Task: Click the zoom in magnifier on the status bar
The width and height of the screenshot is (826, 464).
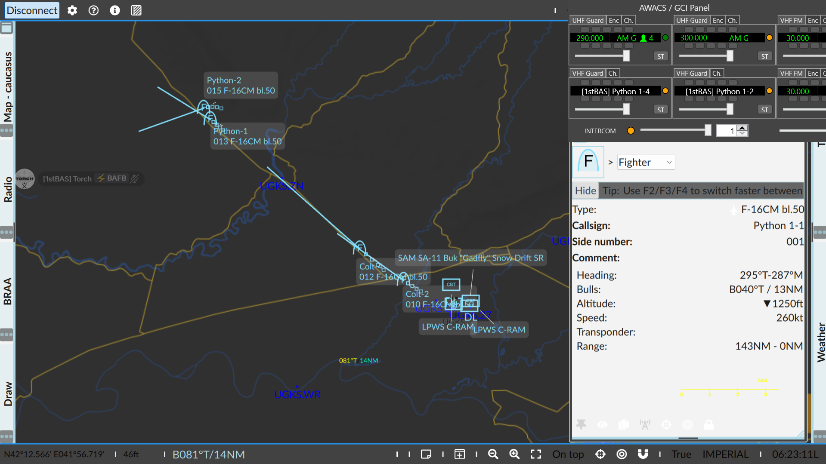Action: pyautogui.click(x=514, y=454)
